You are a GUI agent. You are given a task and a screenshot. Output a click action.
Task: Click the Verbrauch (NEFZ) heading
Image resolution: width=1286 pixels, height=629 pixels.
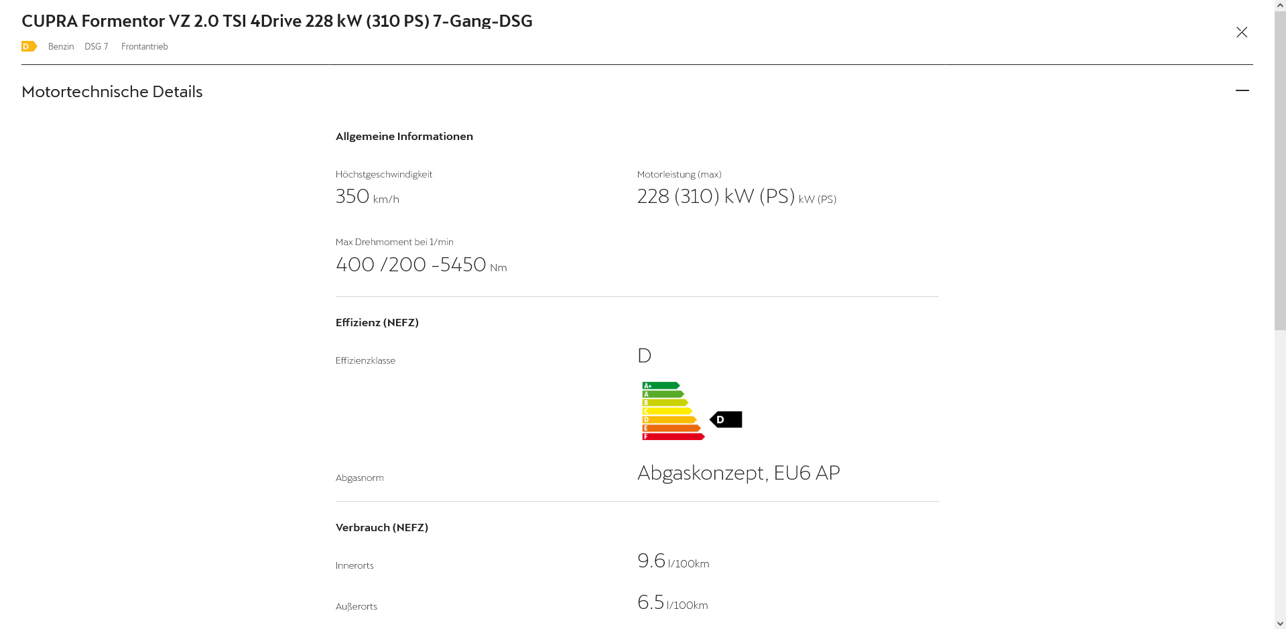[381, 527]
